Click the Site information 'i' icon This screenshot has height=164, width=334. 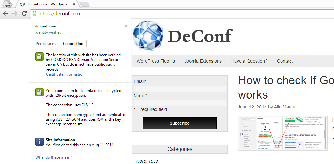39,141
